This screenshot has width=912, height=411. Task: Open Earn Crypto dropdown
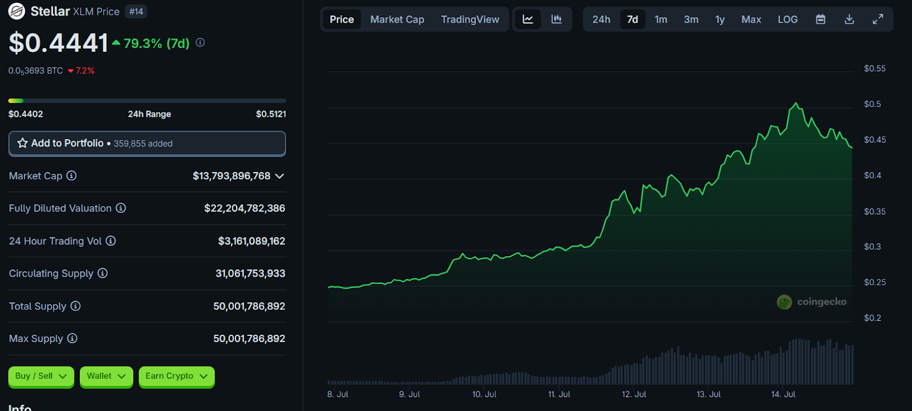177,376
